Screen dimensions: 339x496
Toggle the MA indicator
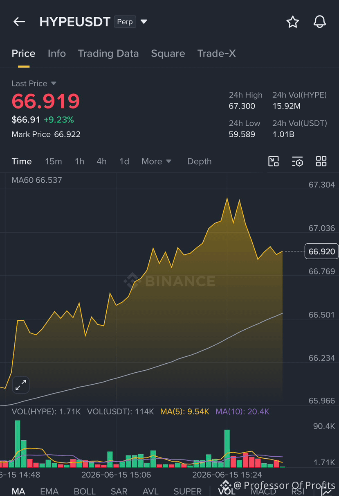[x=18, y=491]
